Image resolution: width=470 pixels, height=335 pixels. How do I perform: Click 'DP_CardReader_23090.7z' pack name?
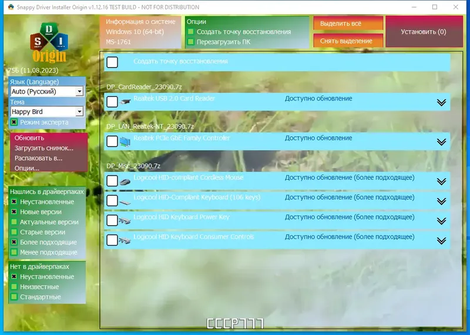(144, 87)
